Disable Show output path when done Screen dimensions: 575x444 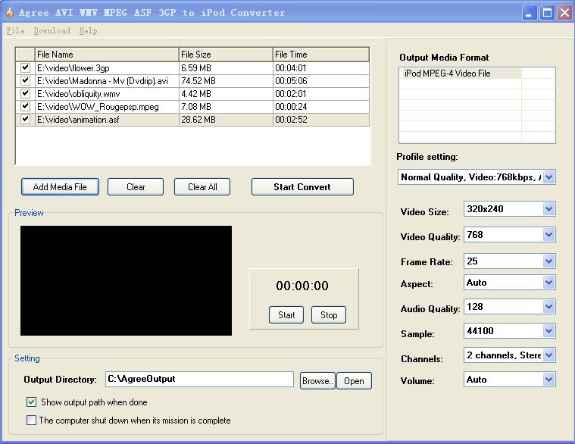click(x=32, y=402)
